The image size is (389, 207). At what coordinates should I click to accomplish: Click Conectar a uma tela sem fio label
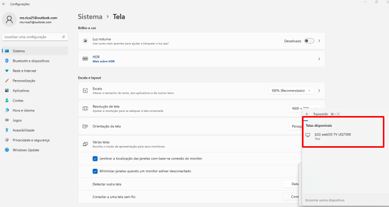(114, 197)
